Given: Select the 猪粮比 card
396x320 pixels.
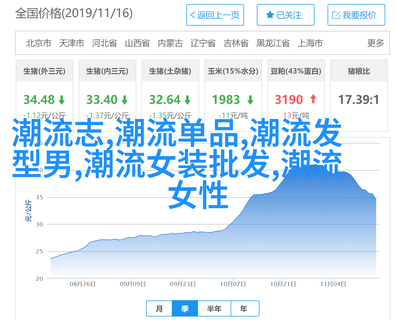Looking at the screenshot, I should point(359,71).
